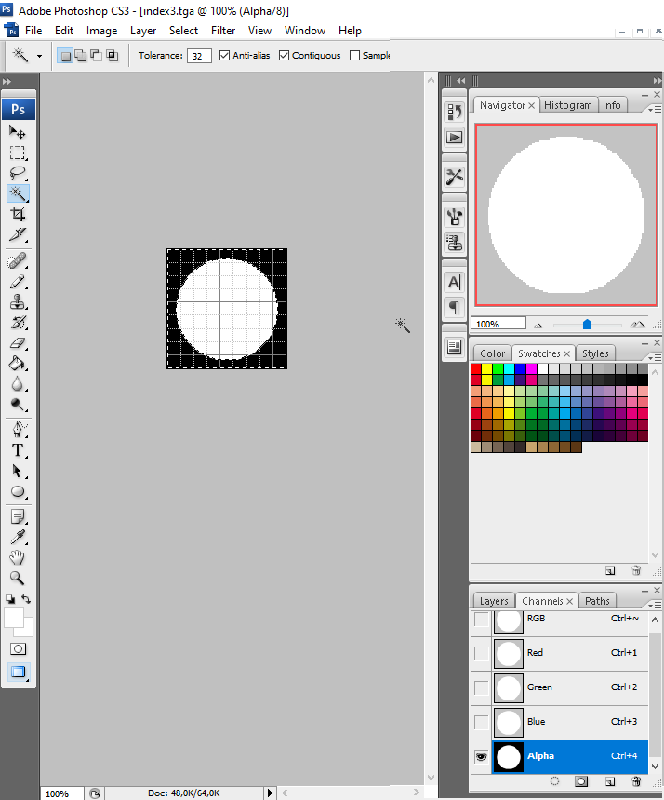
Task: Open the tool preset picker dropdown
Action: pyautogui.click(x=39, y=56)
